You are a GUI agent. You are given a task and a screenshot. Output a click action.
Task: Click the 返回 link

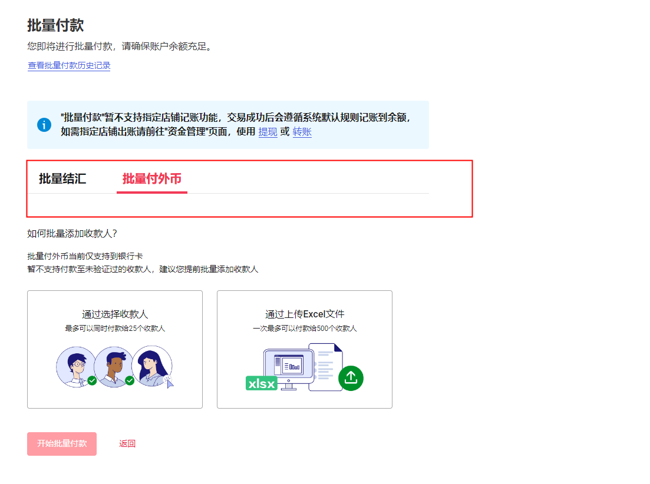tap(127, 444)
